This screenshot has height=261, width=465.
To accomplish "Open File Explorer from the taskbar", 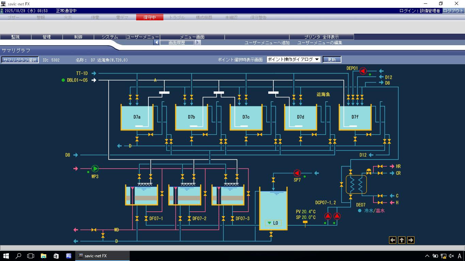I will (x=44, y=256).
